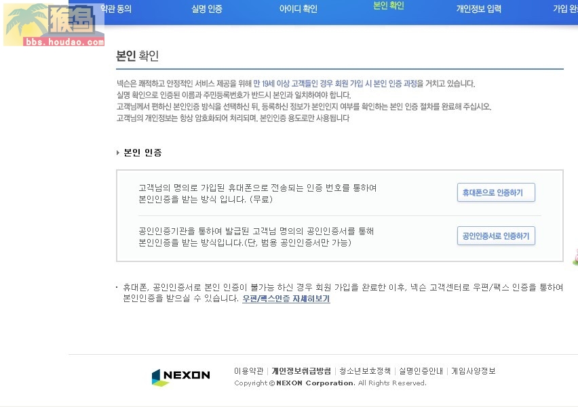Click the NEXON logo in footer

coord(180,377)
